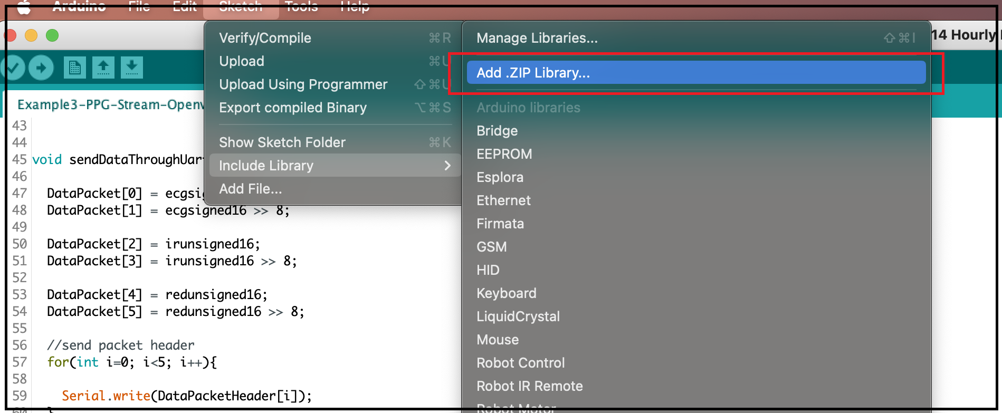Include the Keyboard library
This screenshot has height=413, width=1002.
click(x=696, y=293)
